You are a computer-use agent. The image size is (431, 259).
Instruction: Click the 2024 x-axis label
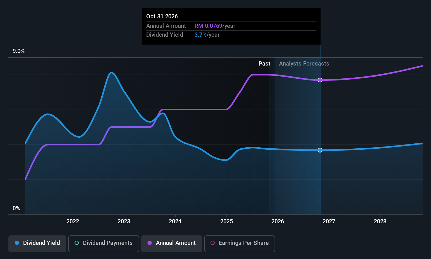tap(175, 222)
